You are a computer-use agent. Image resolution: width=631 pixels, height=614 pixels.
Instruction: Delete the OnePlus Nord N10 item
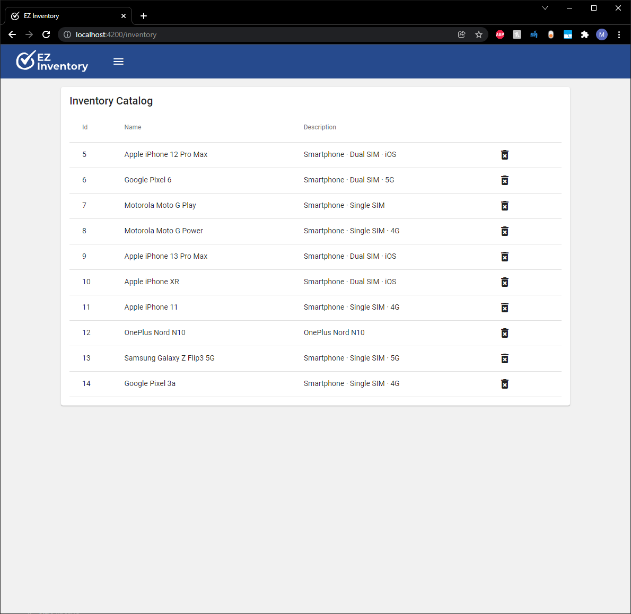504,333
